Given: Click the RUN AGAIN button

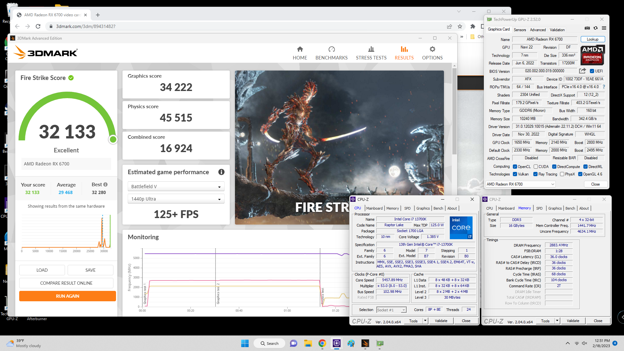Looking at the screenshot, I should click(68, 296).
